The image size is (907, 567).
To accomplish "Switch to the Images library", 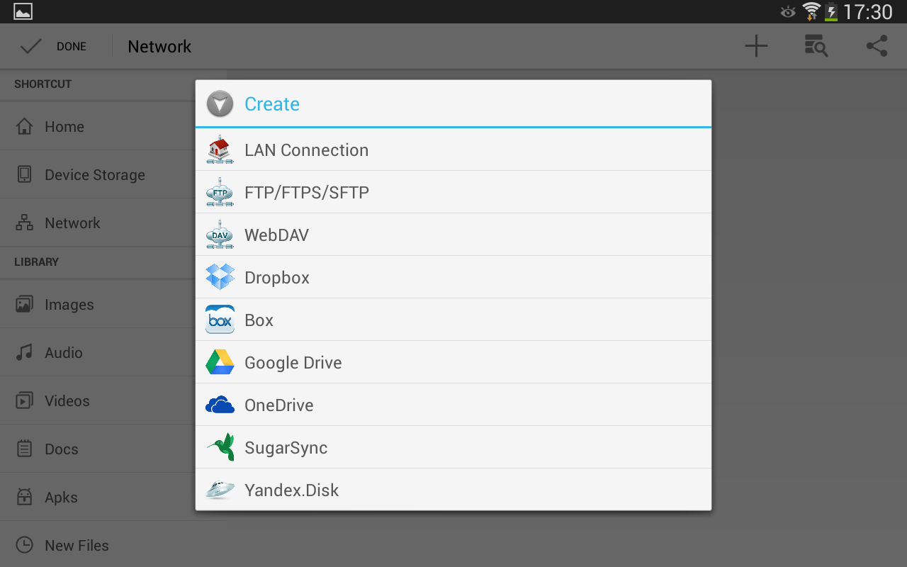I will point(69,304).
